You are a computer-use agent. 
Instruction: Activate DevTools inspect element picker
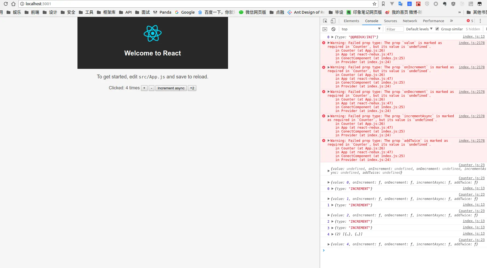coord(325,21)
